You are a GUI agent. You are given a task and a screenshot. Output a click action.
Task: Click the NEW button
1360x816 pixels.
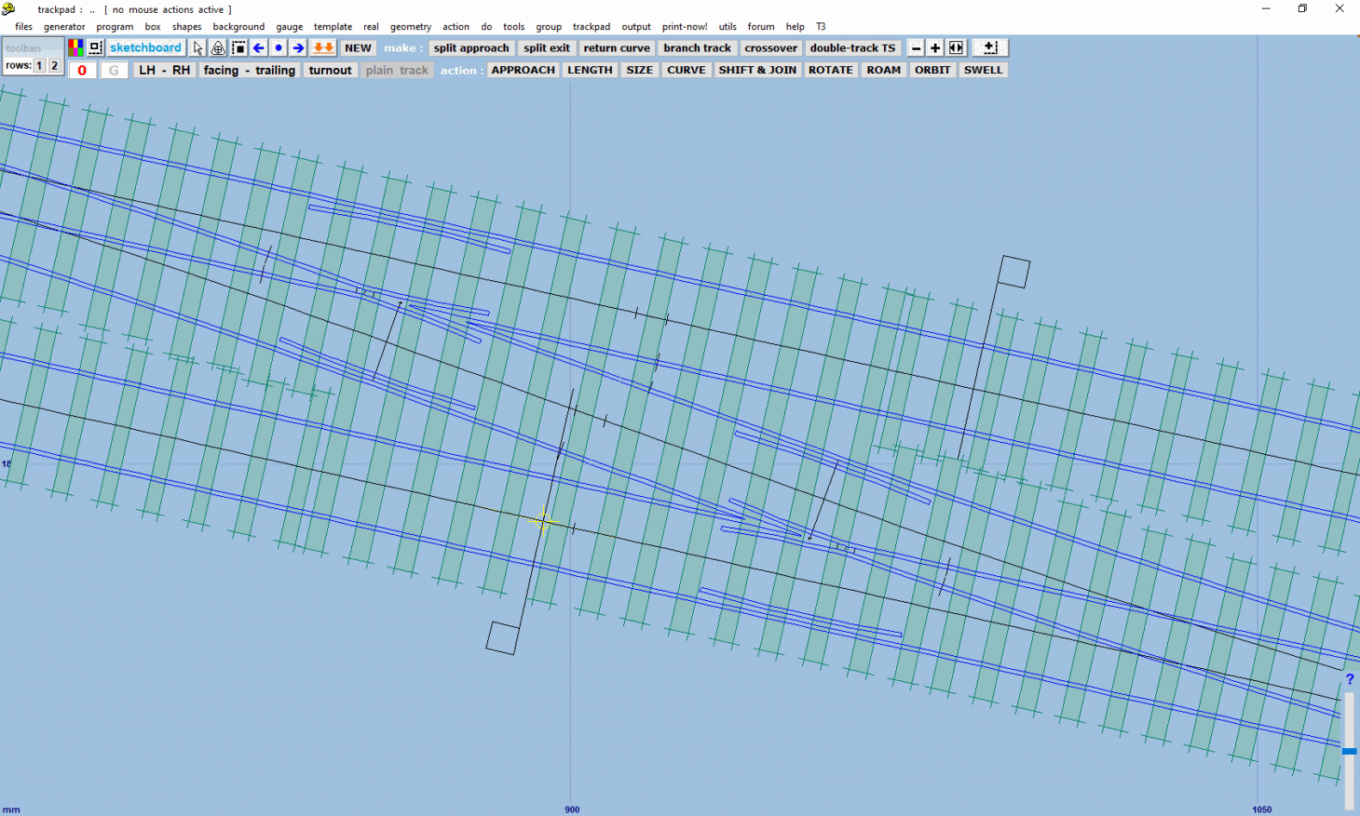[358, 48]
